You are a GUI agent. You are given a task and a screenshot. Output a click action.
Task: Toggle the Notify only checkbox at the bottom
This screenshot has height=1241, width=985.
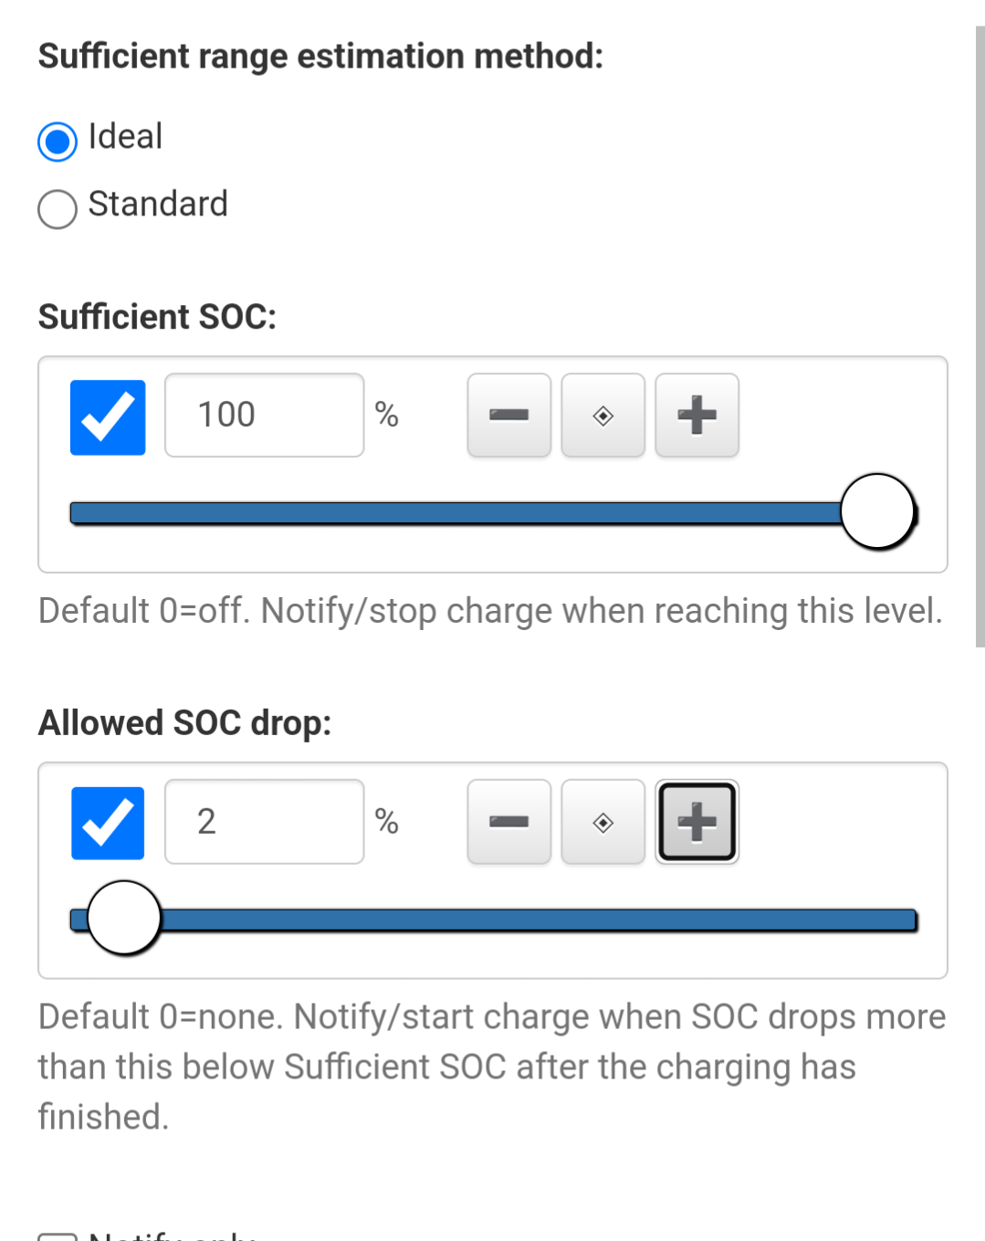tap(57, 1235)
